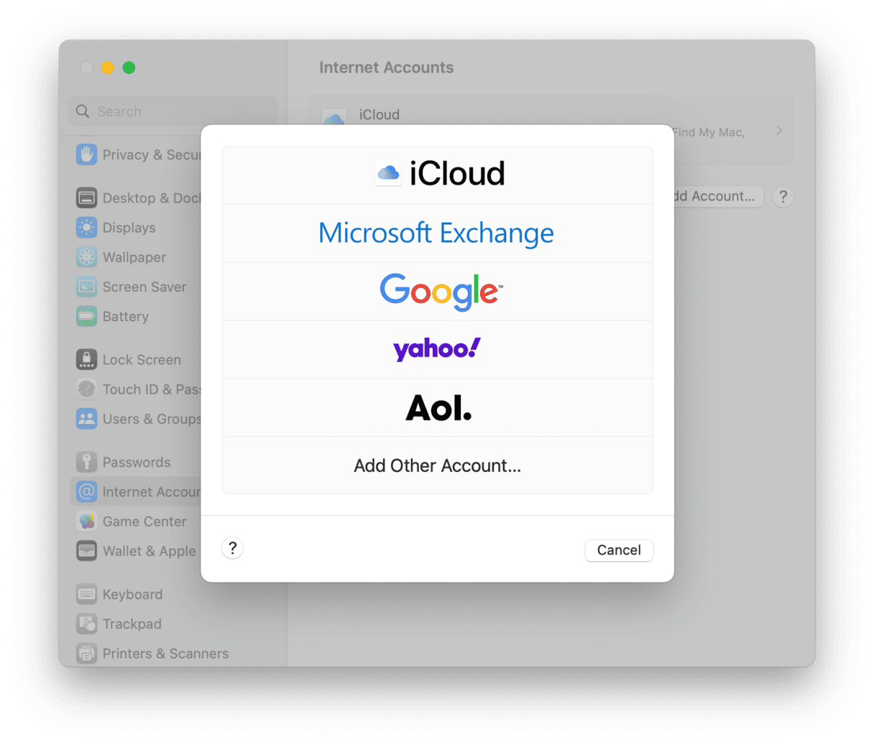The width and height of the screenshot is (874, 745).
Task: Open Desktop & Dock settings icon
Action: click(87, 198)
